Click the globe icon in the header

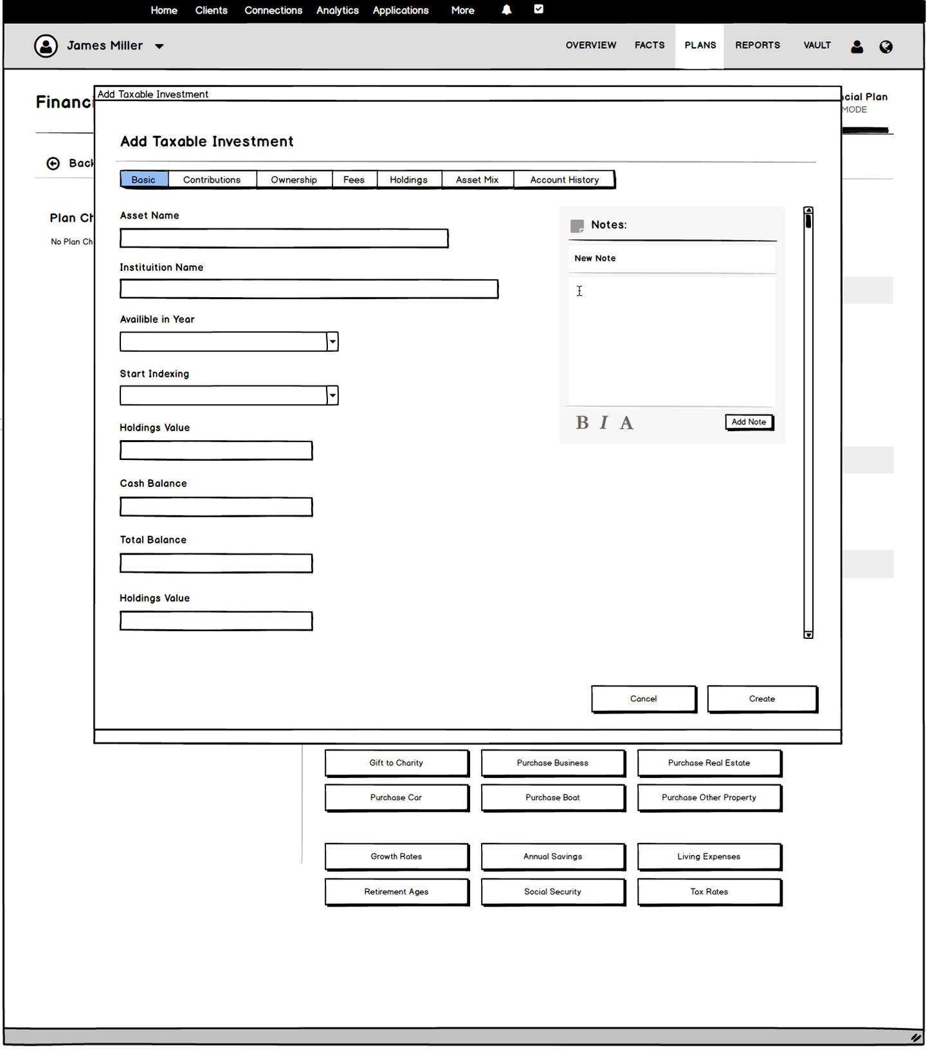pos(886,46)
